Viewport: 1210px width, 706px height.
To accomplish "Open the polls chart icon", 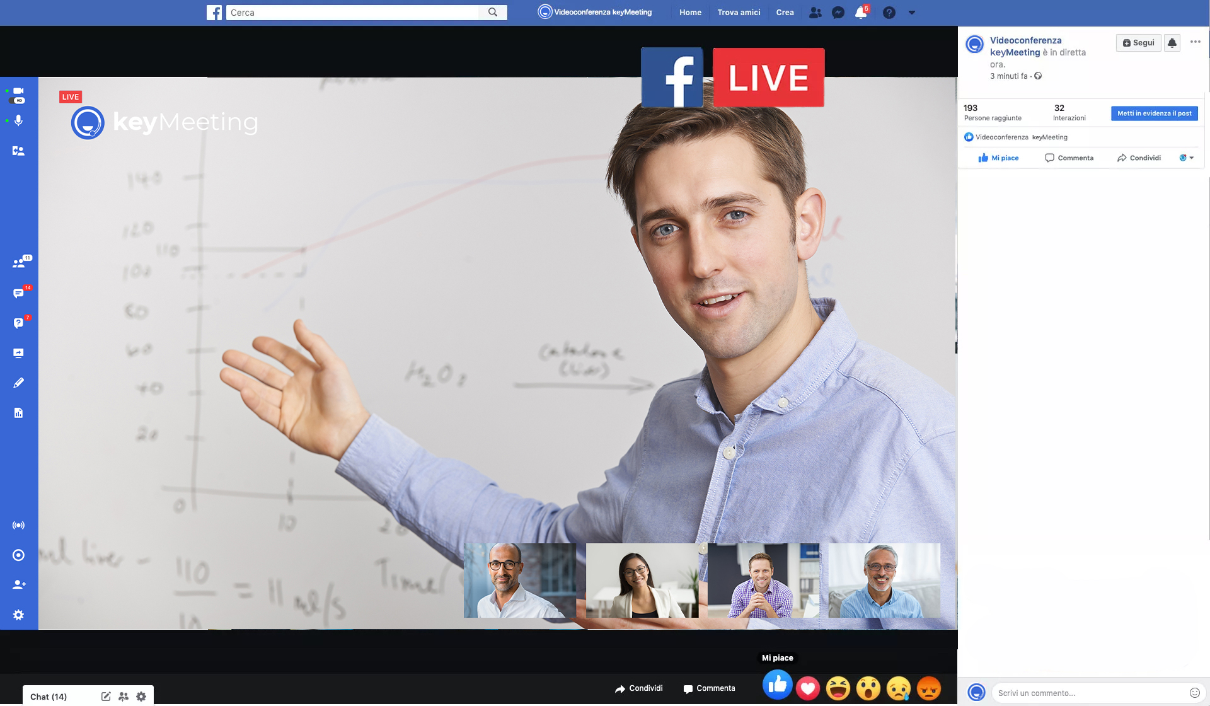I will (x=18, y=413).
